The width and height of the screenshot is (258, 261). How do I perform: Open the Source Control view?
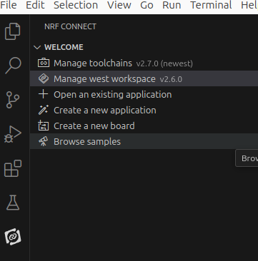click(x=13, y=100)
